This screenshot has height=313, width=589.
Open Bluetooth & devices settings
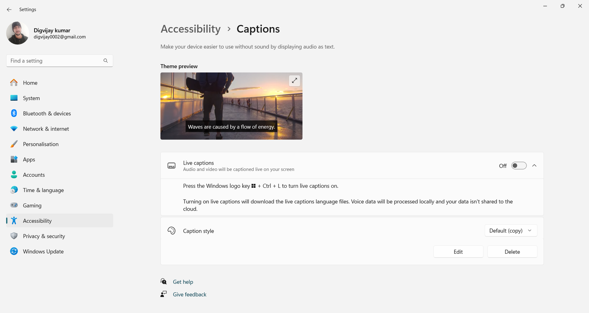pyautogui.click(x=47, y=113)
